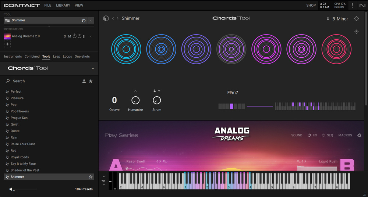Switch to the Instruments tab

click(x=13, y=57)
